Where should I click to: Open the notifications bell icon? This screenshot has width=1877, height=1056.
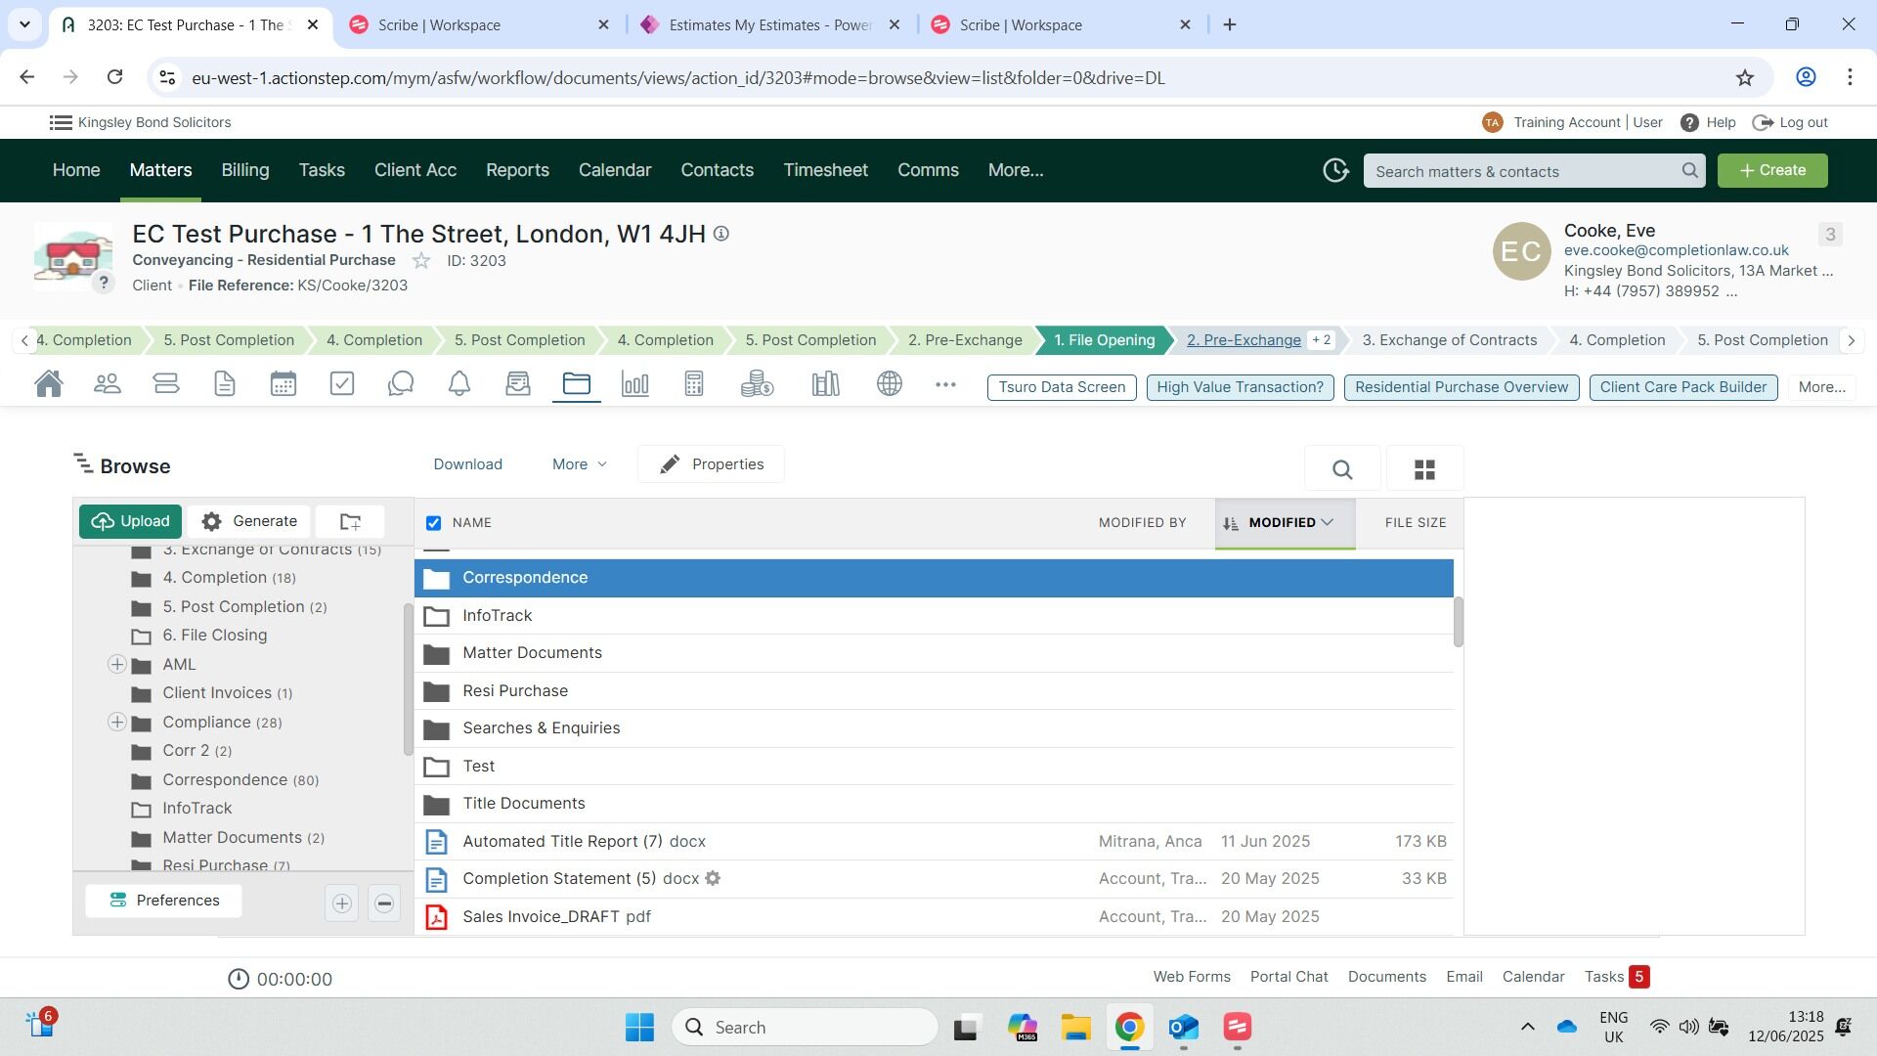(x=459, y=384)
